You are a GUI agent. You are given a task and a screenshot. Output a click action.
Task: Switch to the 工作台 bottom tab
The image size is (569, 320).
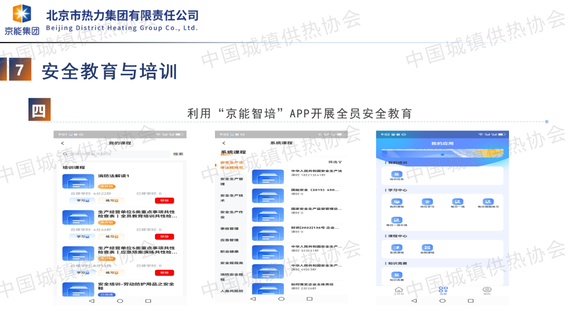point(399,291)
